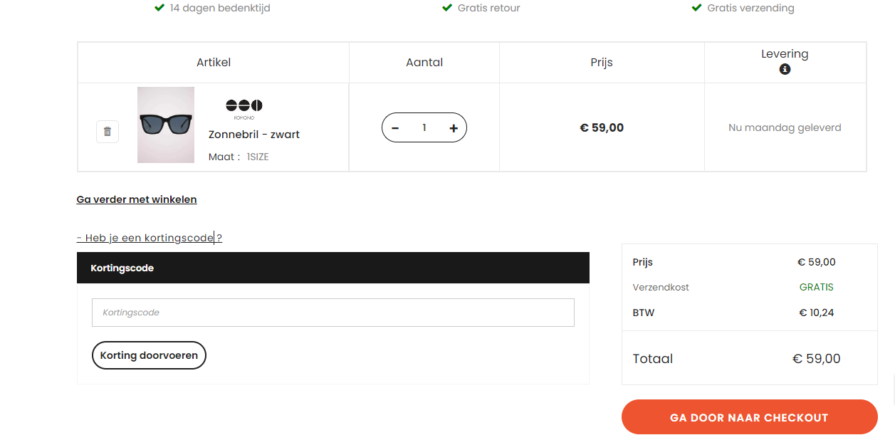Open the Levering info icon
This screenshot has height=440, width=895.
tap(785, 69)
